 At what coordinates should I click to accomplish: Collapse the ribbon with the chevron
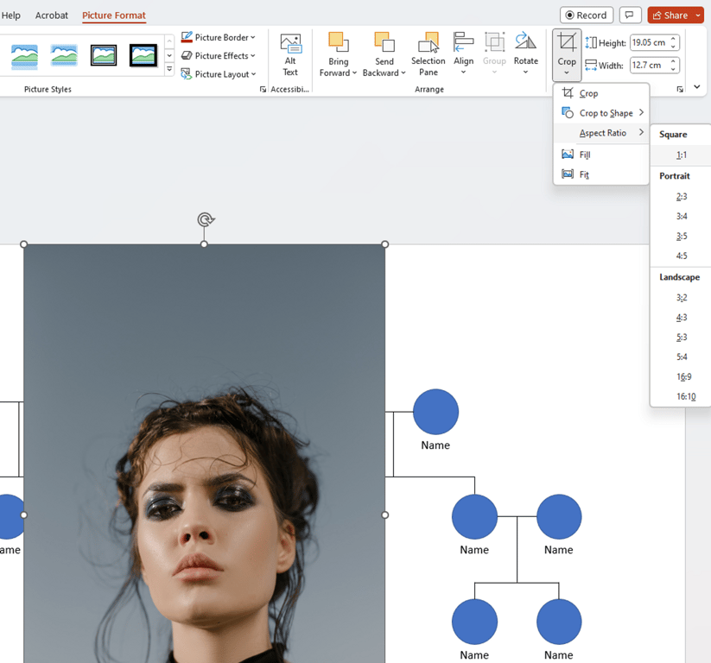697,87
